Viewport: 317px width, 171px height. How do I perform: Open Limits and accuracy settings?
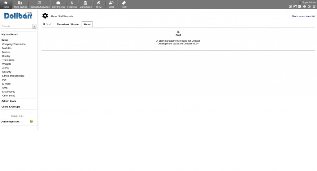pyautogui.click(x=13, y=76)
